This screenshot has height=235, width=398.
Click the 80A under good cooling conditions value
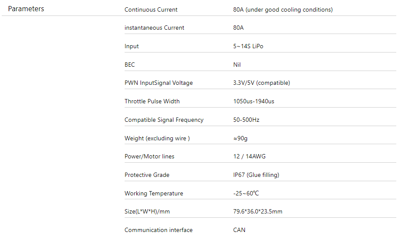point(283,9)
